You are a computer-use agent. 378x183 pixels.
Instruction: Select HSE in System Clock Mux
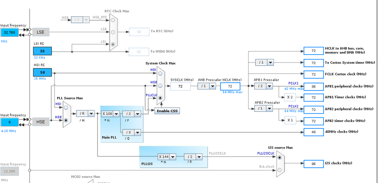(160, 86)
